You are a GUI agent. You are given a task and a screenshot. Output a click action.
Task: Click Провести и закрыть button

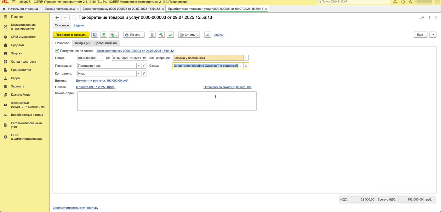tap(71, 35)
